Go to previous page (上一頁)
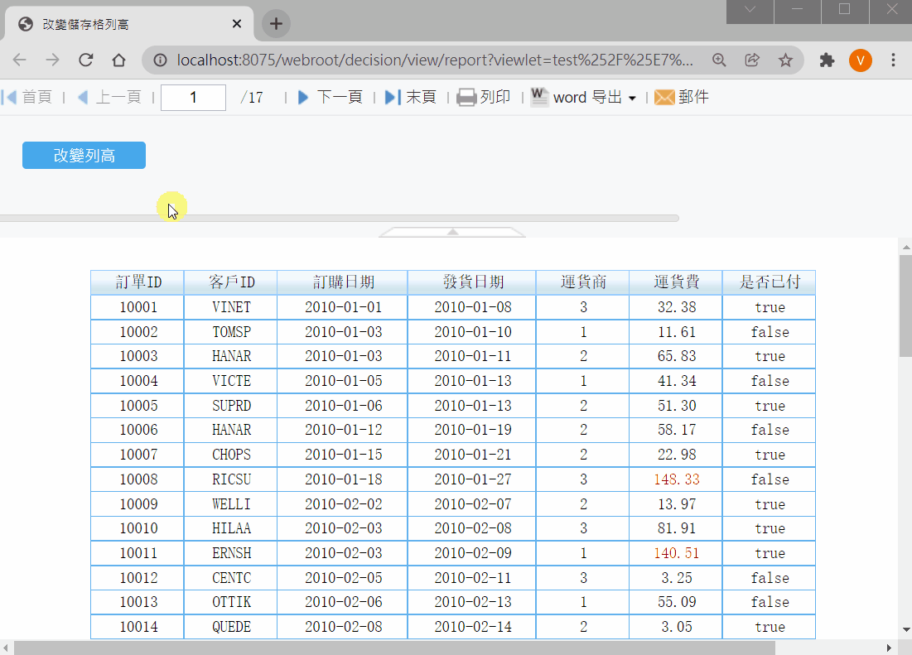912x655 pixels. point(83,97)
